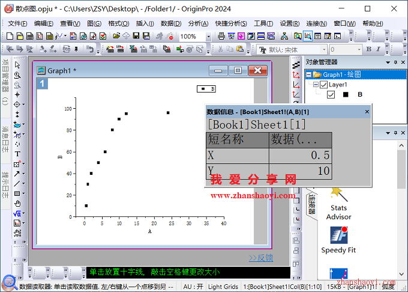Click the Apps panel vertical scrollbar
Screen dimensions: 408x292
coord(401,169)
